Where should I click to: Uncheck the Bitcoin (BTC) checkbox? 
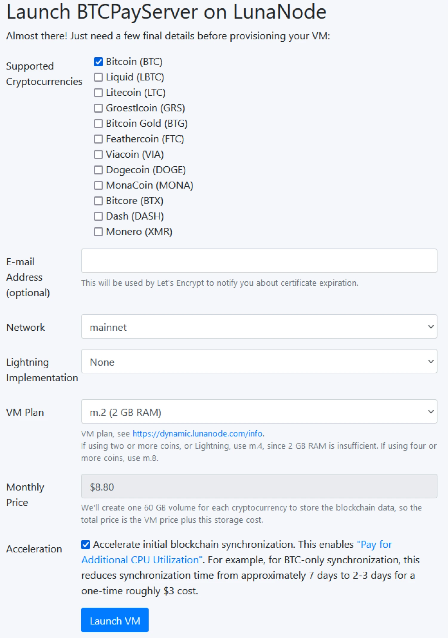[98, 62]
